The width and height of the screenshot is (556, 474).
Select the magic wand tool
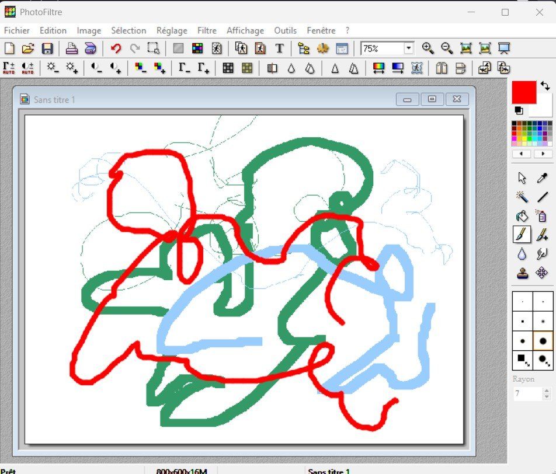coord(522,196)
